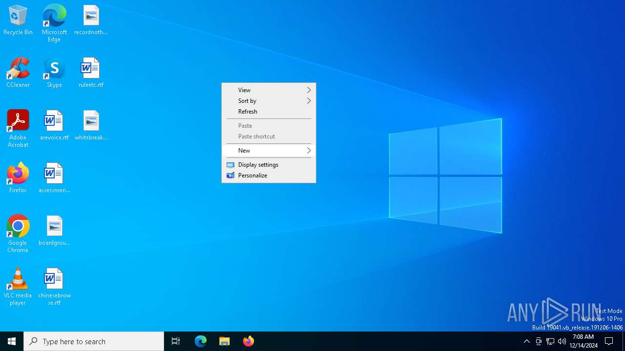Expand the New submenu
The height and width of the screenshot is (351, 625).
[269, 151]
